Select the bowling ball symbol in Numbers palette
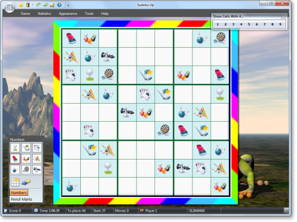Image resolution: width=297 pixels, height=222 pixels. click(15, 169)
